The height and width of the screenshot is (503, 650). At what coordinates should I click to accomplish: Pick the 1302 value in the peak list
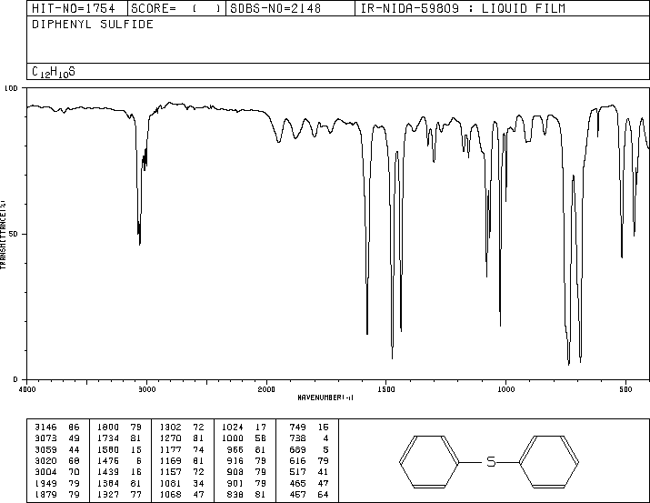[x=170, y=428]
